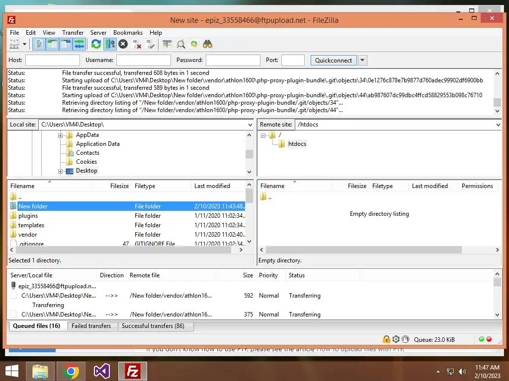Expand the Desktop tree node
Image resolution: width=509 pixels, height=381 pixels.
[x=60, y=171]
